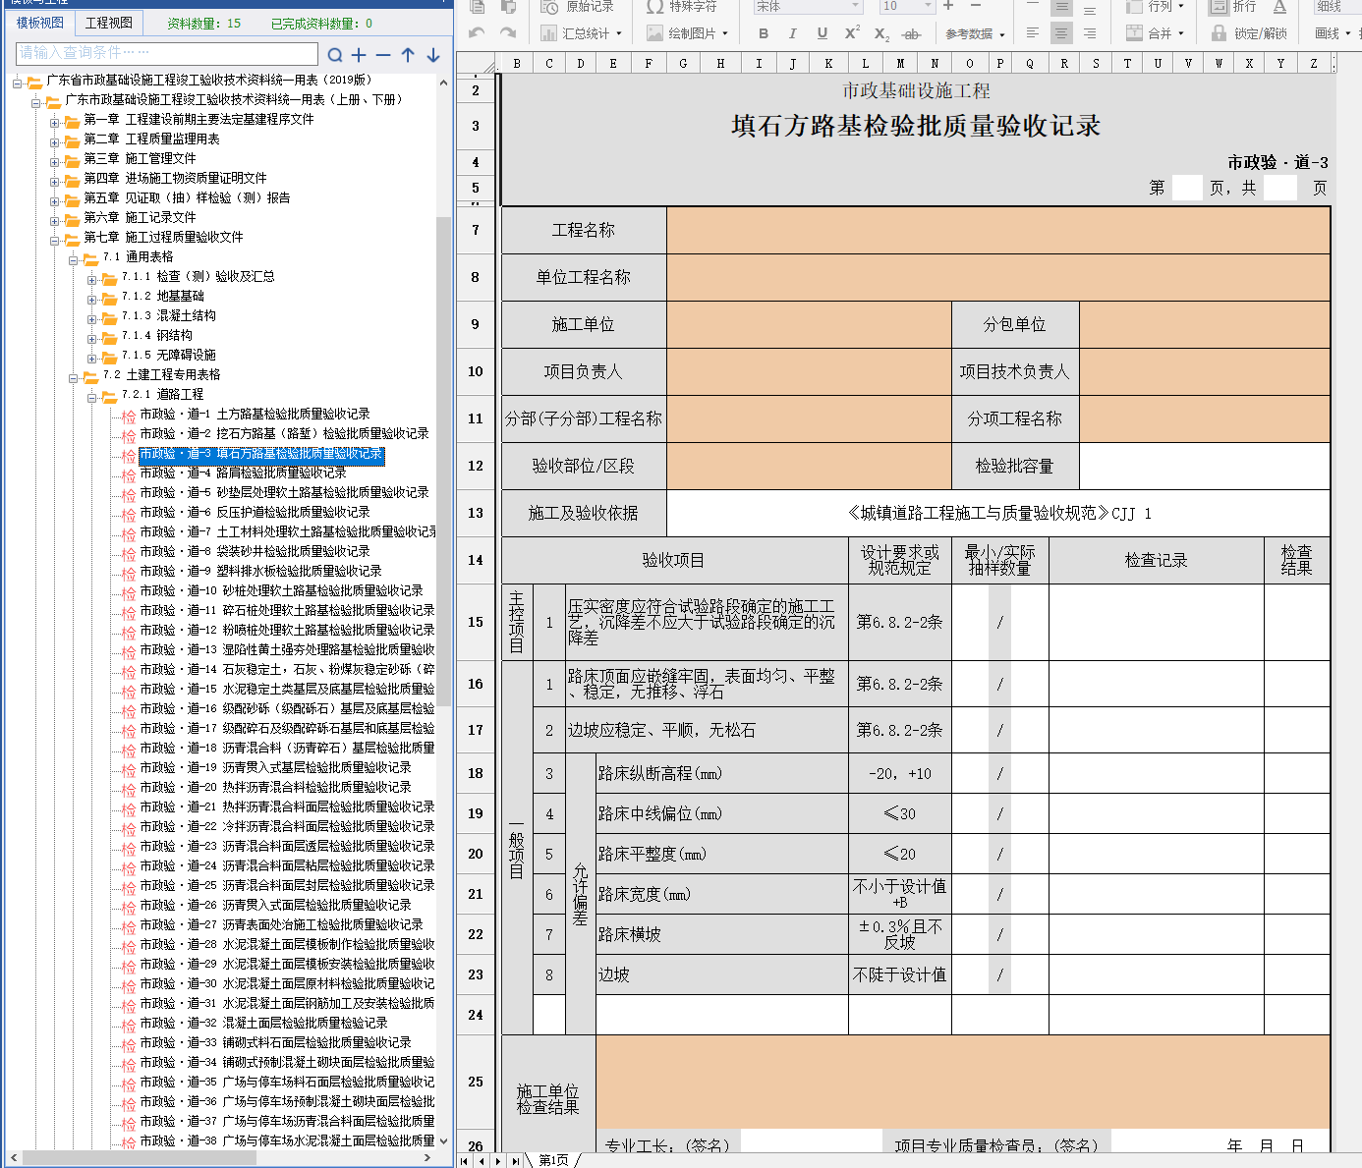
Task: Expand 第一章 工程建设前期 node
Action: 55,122
